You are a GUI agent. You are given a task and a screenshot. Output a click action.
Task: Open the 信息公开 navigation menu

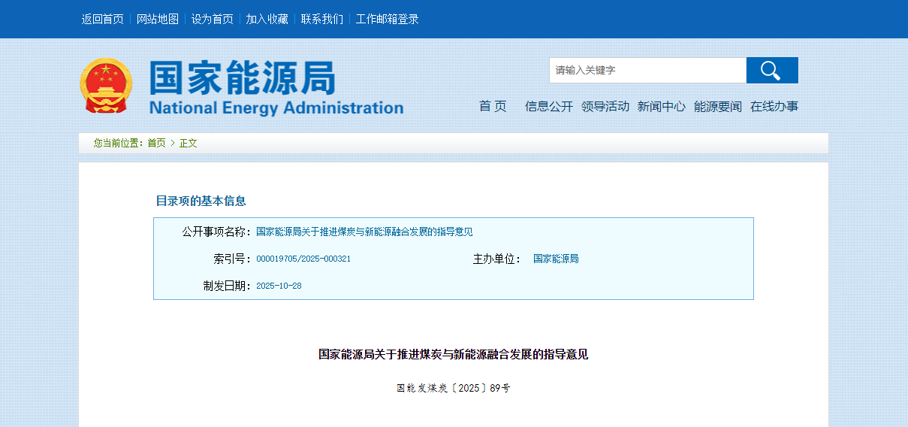548,106
